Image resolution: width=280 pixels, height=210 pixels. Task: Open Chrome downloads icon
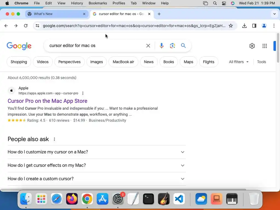click(244, 26)
